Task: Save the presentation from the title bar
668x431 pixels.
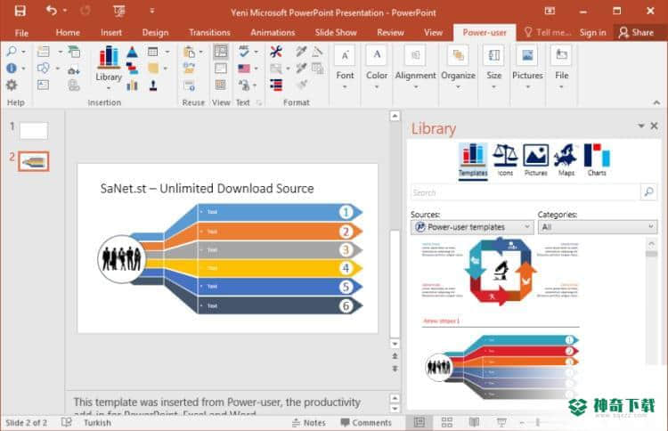Action: click(x=20, y=11)
